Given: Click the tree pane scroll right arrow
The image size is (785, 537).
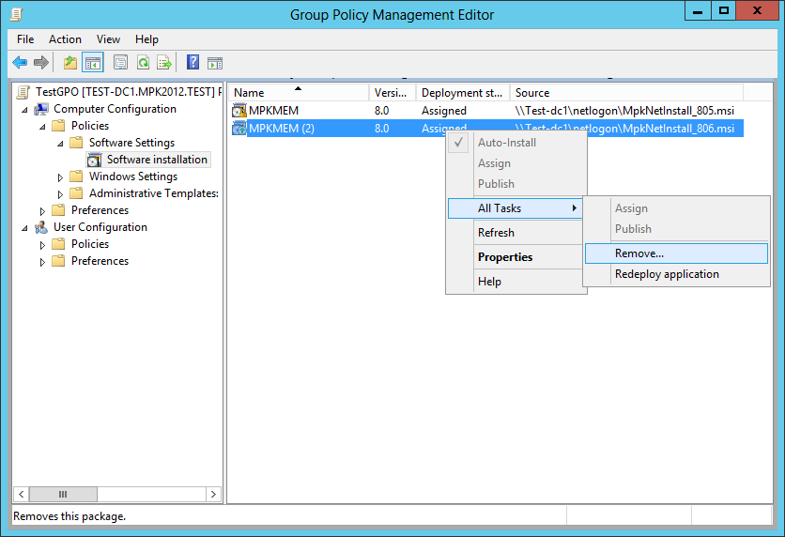Looking at the screenshot, I should point(213,494).
